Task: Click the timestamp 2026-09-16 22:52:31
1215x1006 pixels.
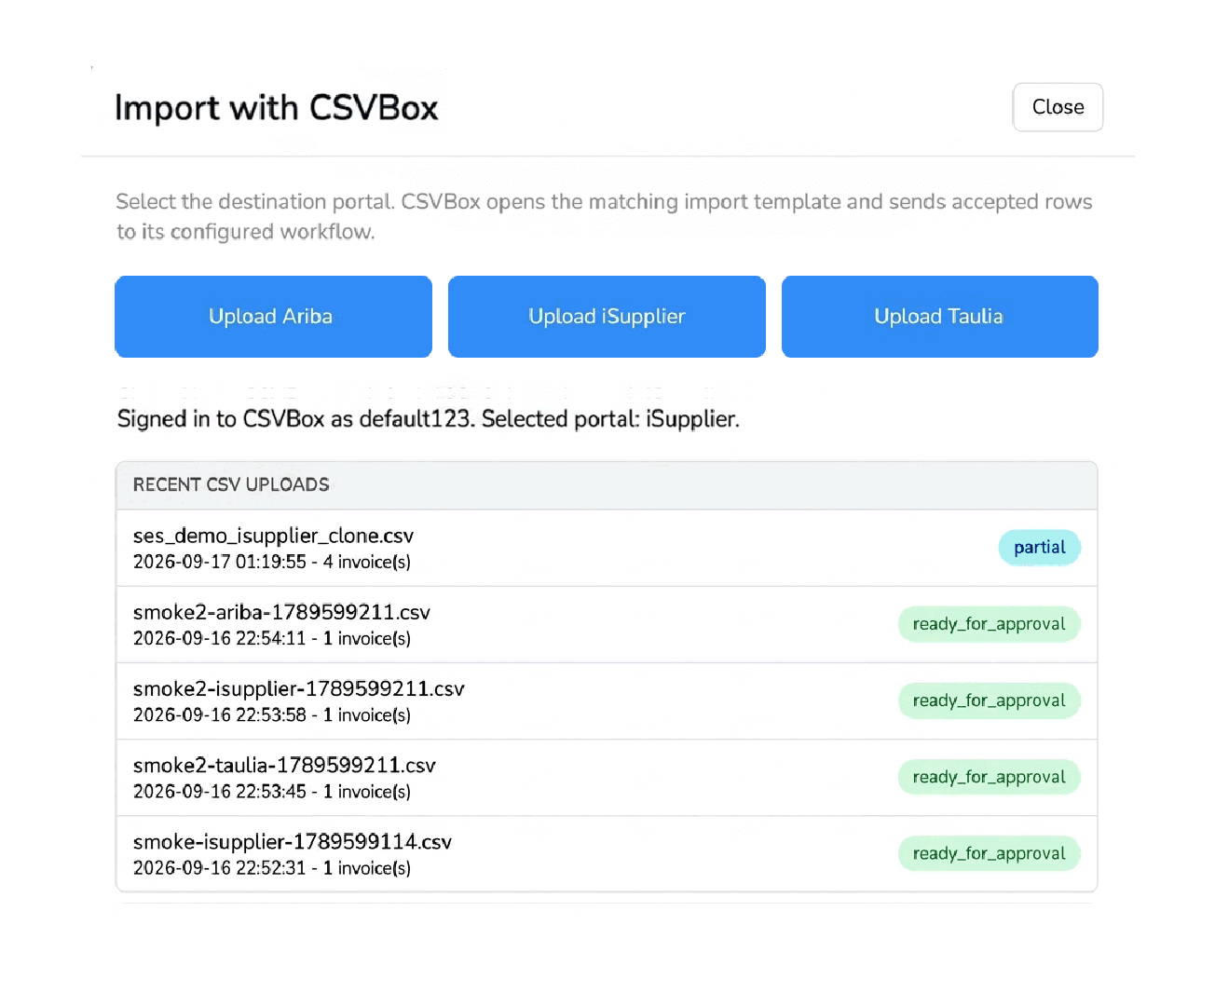Action: click(220, 867)
